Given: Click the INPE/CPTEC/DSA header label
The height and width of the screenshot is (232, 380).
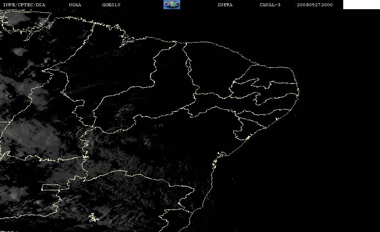Looking at the screenshot, I should [24, 5].
